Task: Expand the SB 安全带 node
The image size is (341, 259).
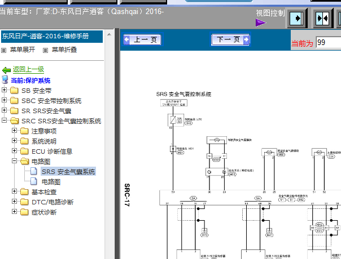Action: pyautogui.click(x=4, y=90)
